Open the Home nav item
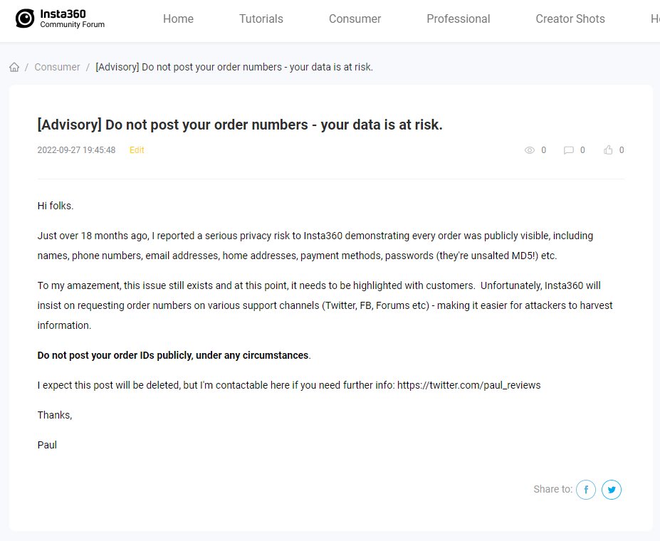Viewport: 660px width, 541px height. click(178, 19)
